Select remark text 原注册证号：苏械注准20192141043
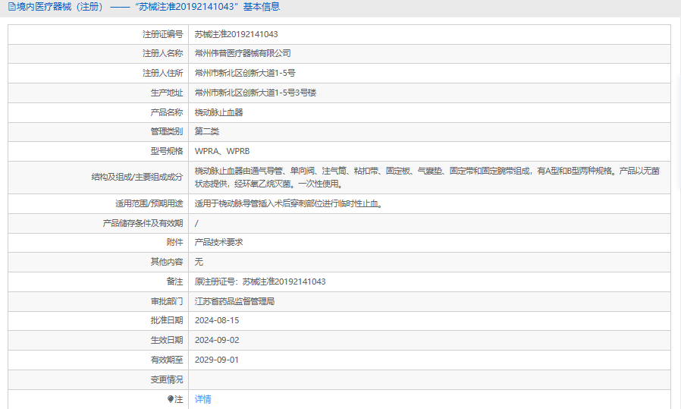This screenshot has height=409, width=681. (x=260, y=282)
